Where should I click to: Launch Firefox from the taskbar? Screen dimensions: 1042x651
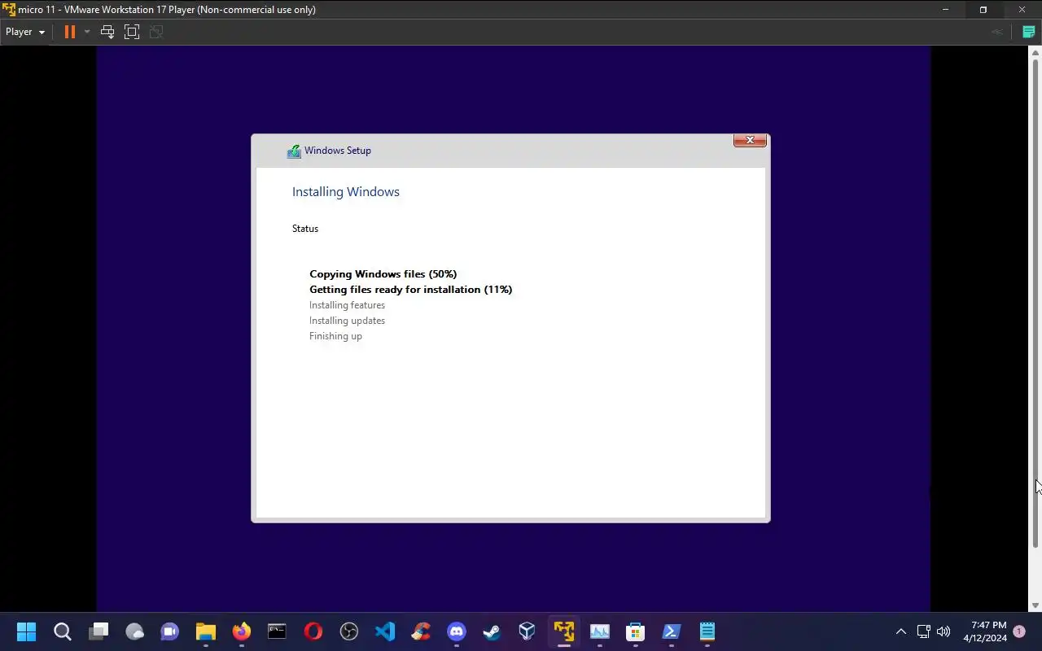pos(242,631)
